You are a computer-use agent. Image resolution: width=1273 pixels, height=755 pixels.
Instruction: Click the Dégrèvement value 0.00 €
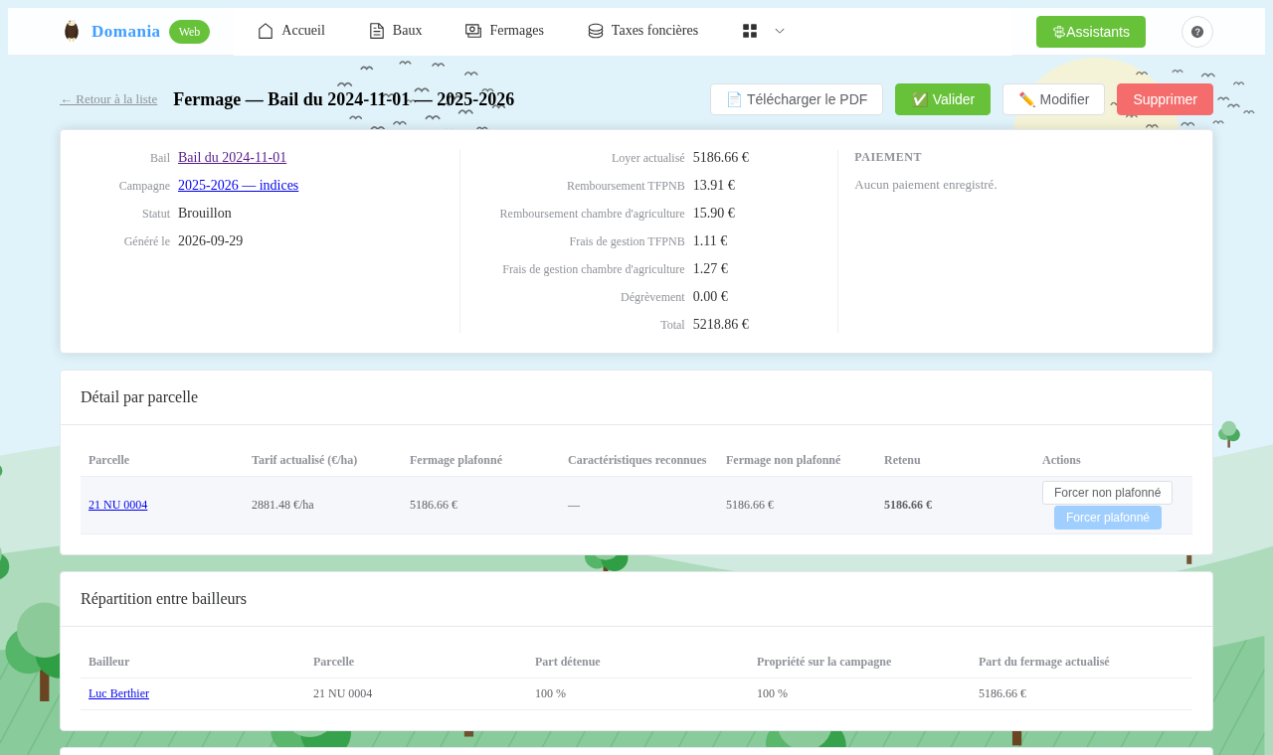pyautogui.click(x=710, y=297)
